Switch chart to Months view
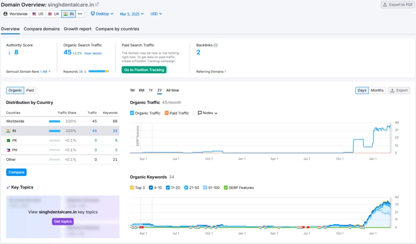 click(377, 91)
